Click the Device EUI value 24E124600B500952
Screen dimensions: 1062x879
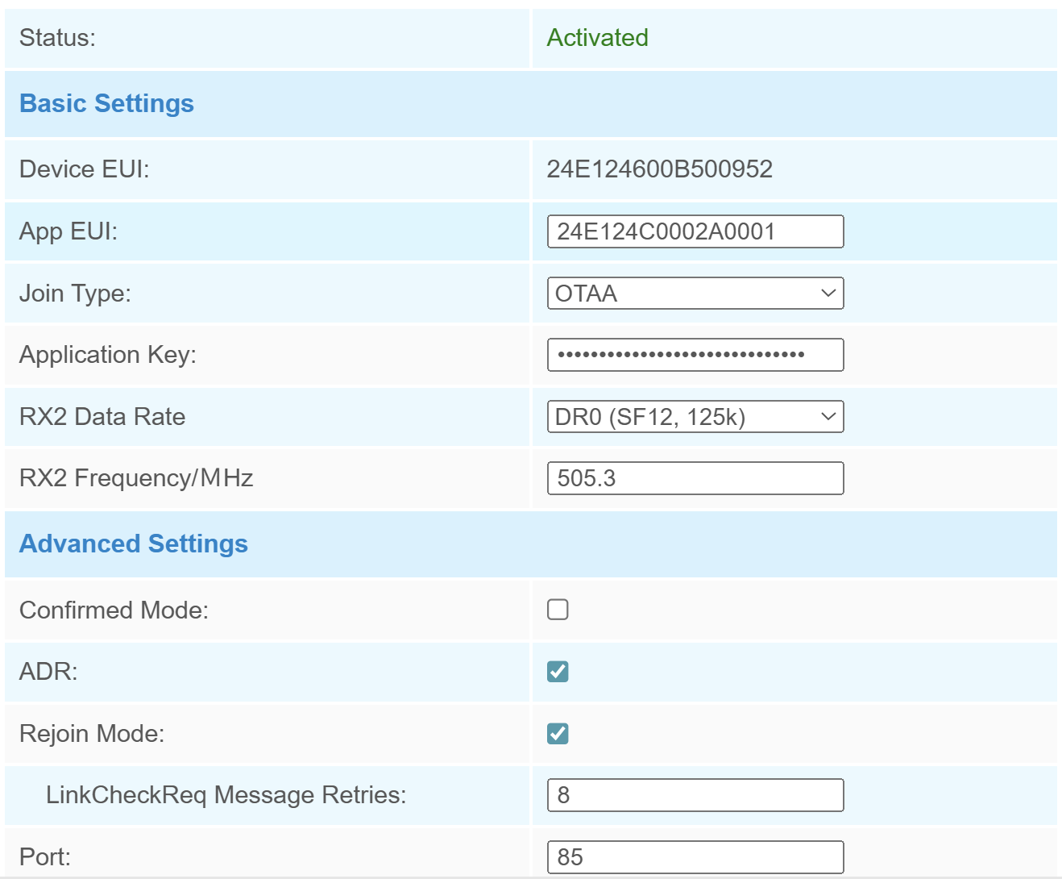[x=659, y=169]
